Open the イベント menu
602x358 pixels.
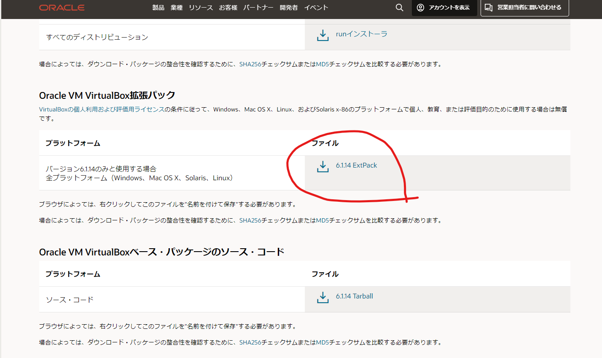[x=316, y=8]
